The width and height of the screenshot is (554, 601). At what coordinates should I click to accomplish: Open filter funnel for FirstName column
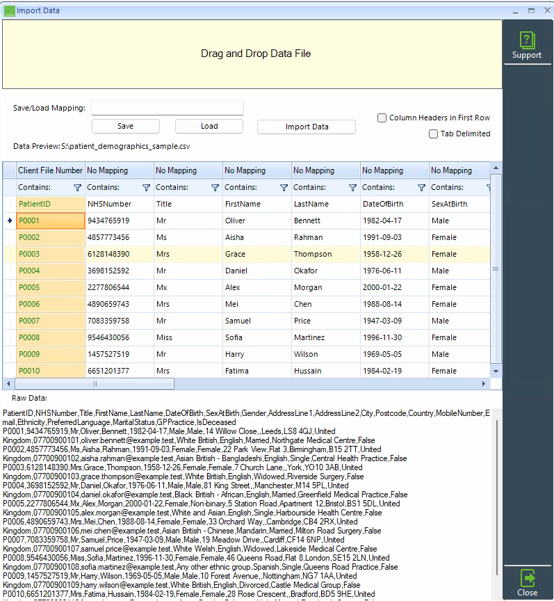click(284, 187)
